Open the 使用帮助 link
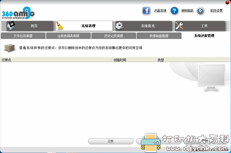231x153 pixels. click(187, 11)
